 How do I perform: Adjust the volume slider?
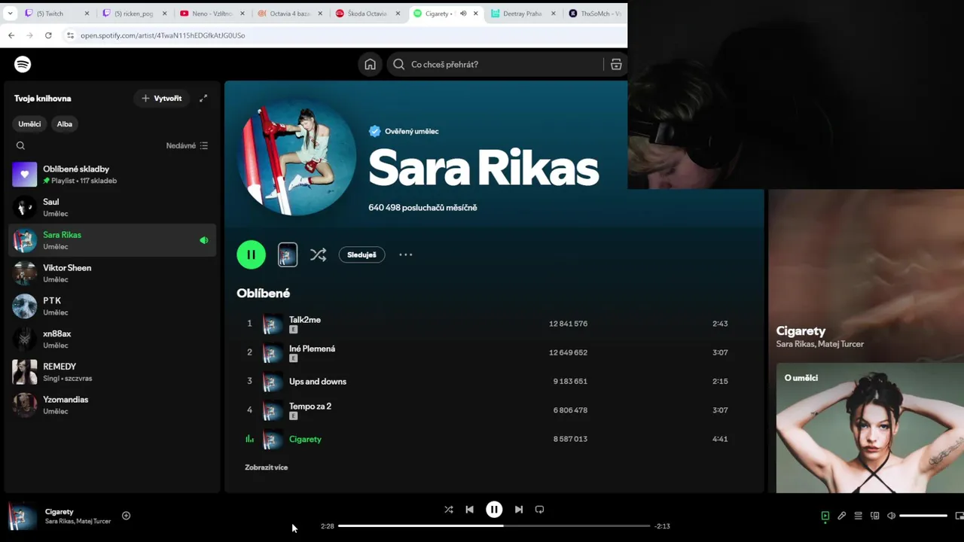coord(923,516)
